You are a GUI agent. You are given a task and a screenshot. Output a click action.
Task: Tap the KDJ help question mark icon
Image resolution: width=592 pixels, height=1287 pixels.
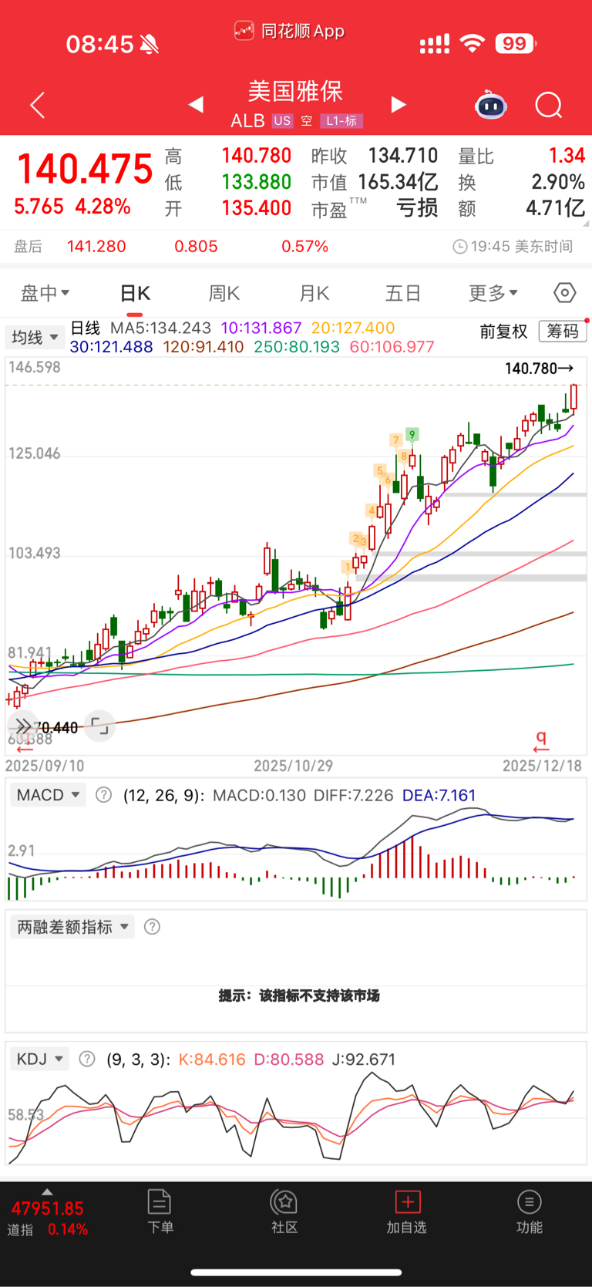87,1059
